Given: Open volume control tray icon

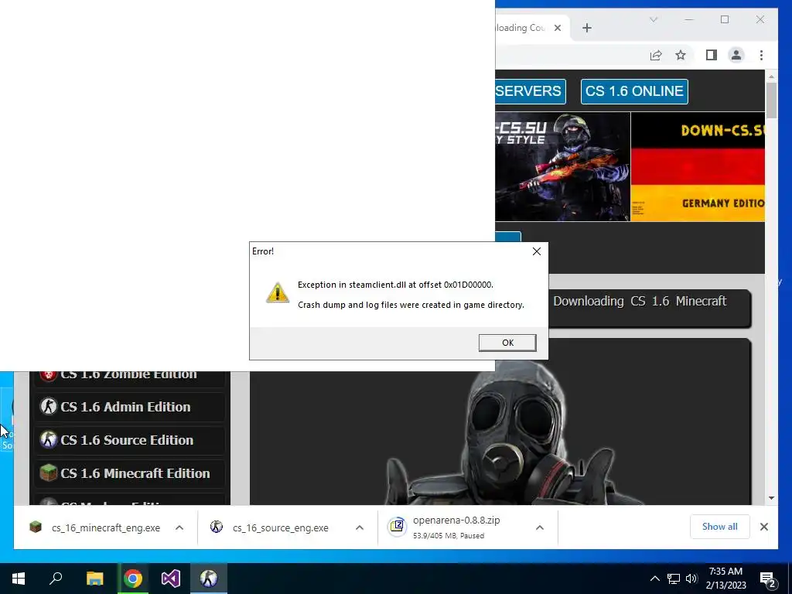Looking at the screenshot, I should [691, 579].
